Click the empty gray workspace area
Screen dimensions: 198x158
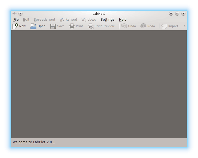click(99, 84)
